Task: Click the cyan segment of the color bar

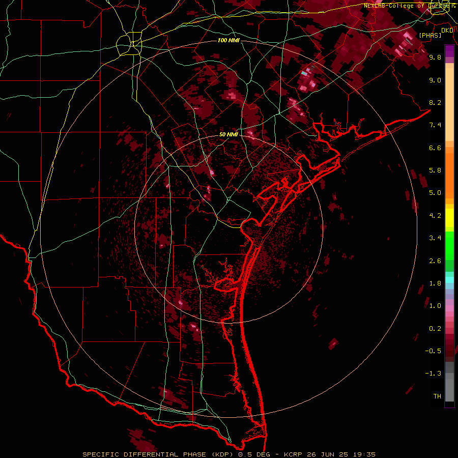Action: pyautogui.click(x=449, y=280)
